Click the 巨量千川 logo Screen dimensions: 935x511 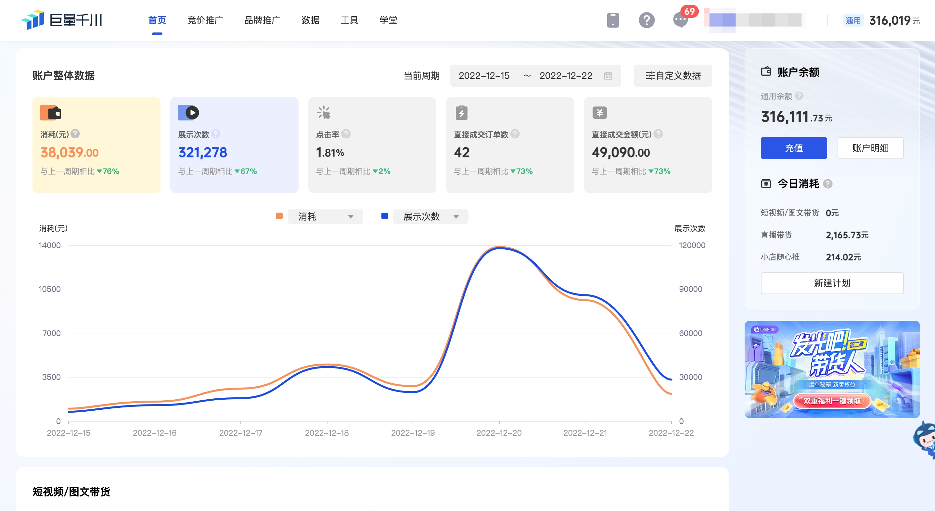62,19
